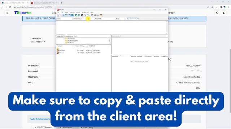231x129 pixels.
Task: Bookmark this page with the star icon
Action: [x=212, y=7]
